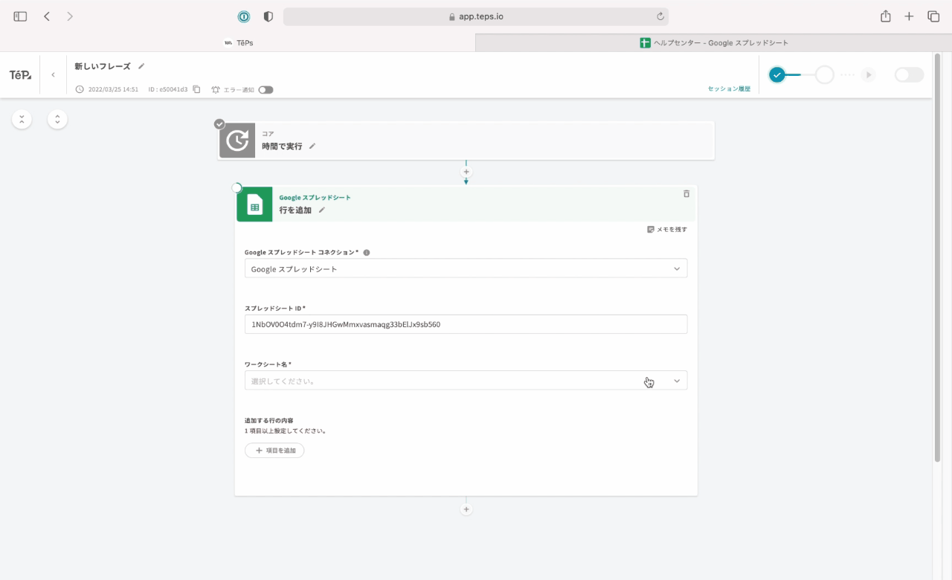Copy the phrase ID e50041d3

pyautogui.click(x=196, y=89)
